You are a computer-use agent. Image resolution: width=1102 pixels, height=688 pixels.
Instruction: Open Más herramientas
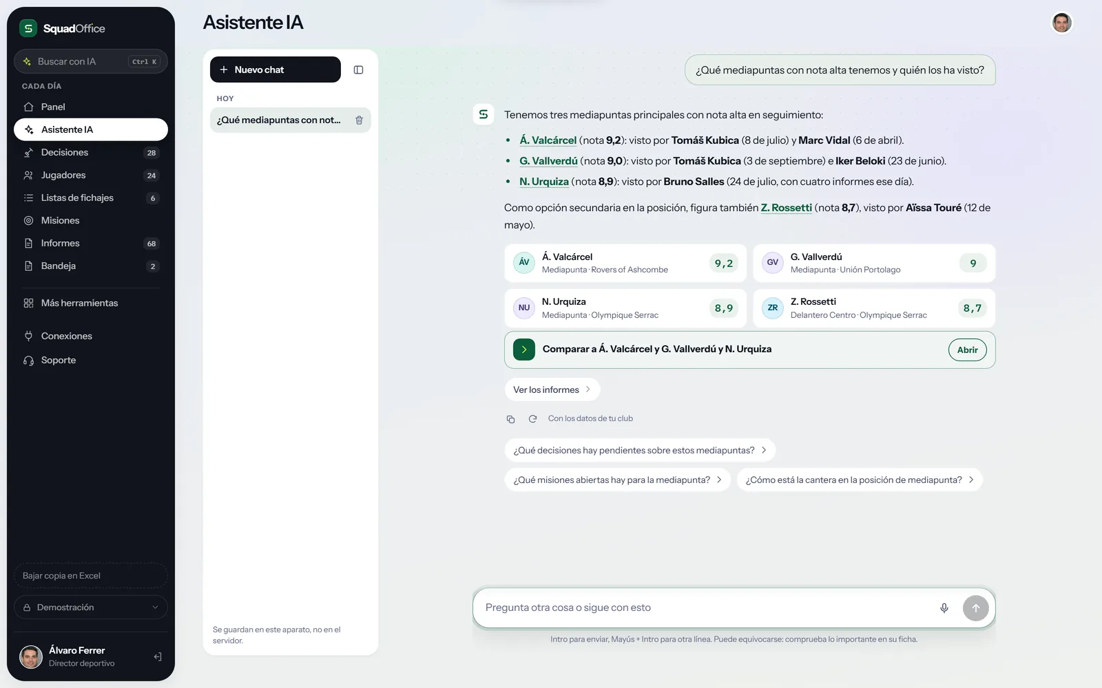pos(91,303)
